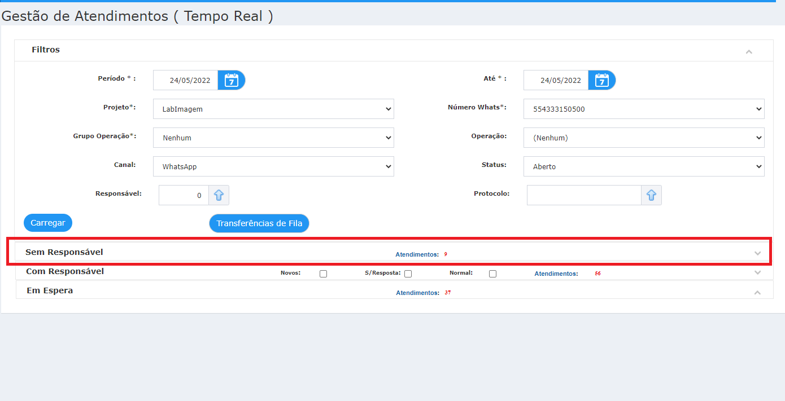Open the Número Whats dropdown
The height and width of the screenshot is (401, 785).
click(644, 109)
